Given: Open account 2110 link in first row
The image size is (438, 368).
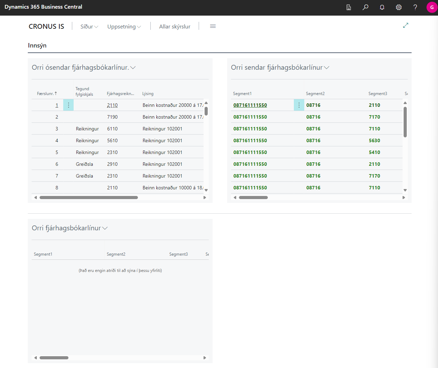Looking at the screenshot, I should point(112,105).
